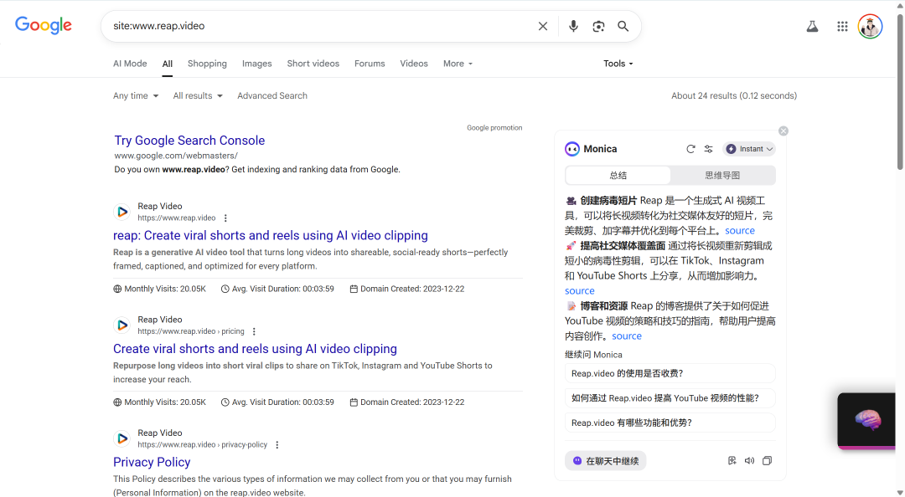
Task: Close the Monica panel
Action: (783, 131)
